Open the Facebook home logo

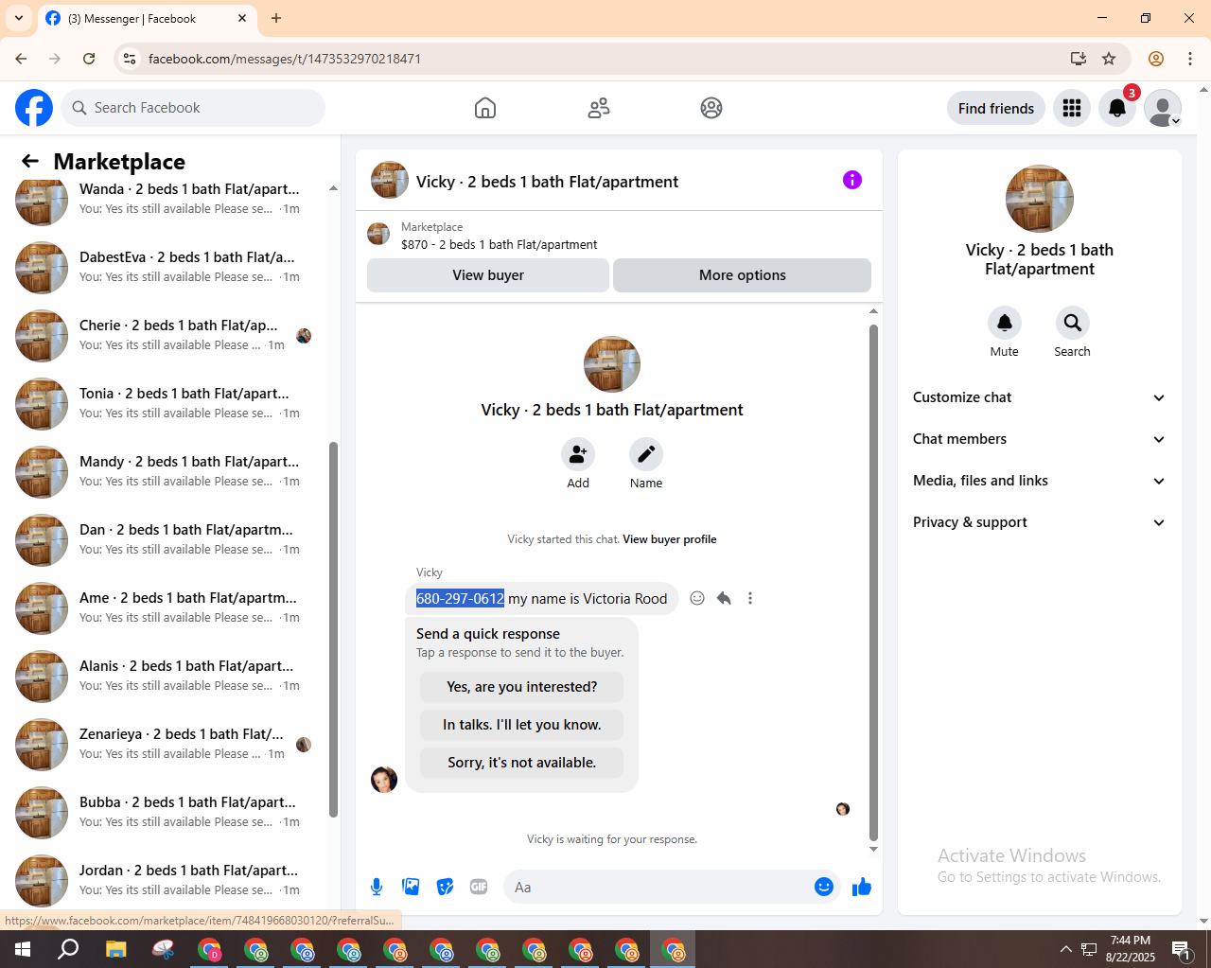tap(34, 108)
